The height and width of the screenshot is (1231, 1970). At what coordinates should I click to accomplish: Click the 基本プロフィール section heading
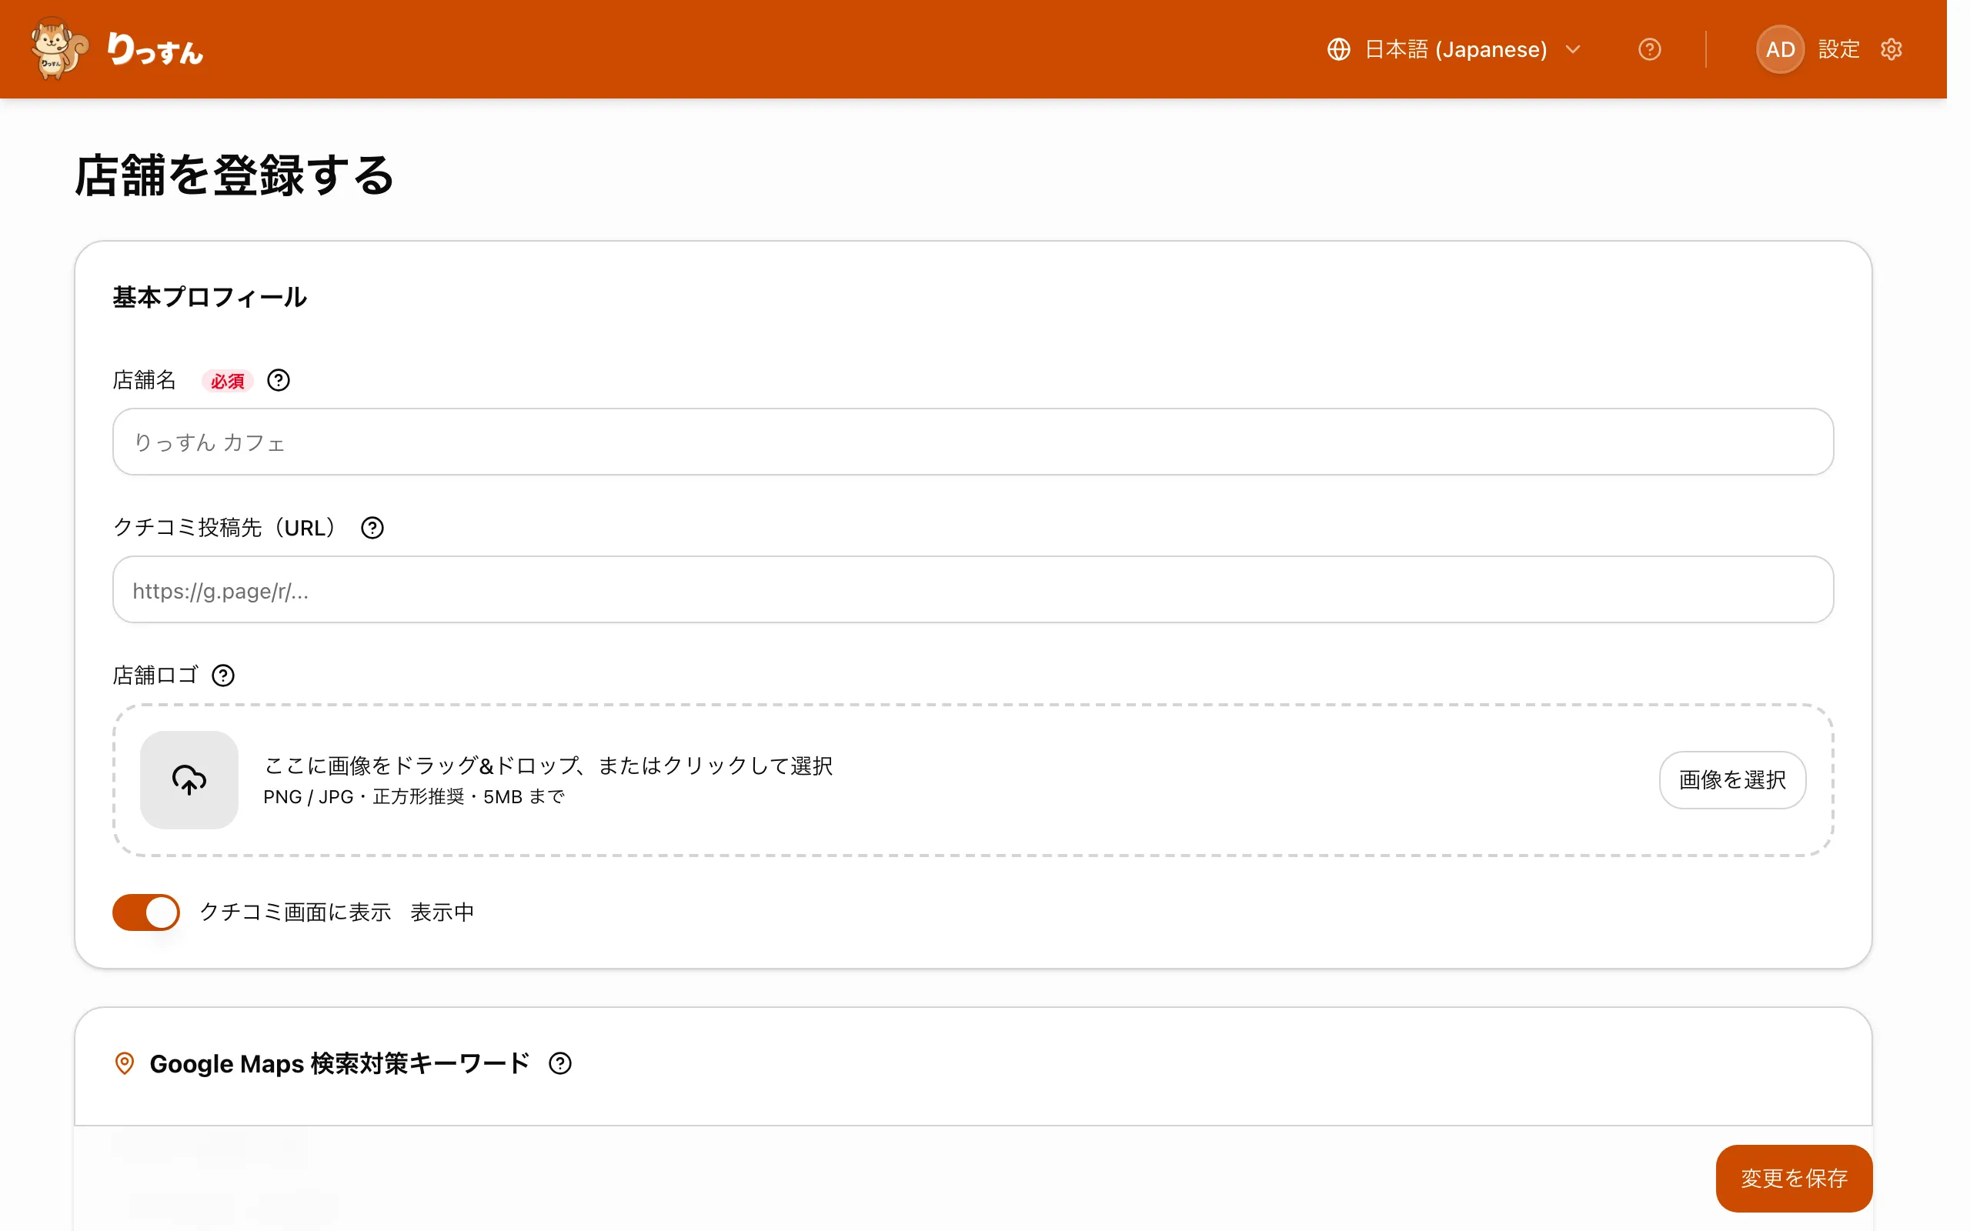(x=210, y=297)
